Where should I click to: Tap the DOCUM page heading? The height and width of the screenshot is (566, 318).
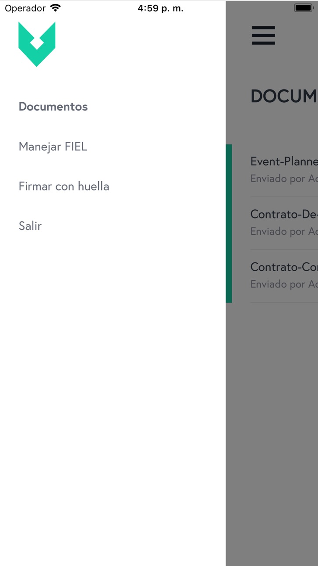(284, 97)
